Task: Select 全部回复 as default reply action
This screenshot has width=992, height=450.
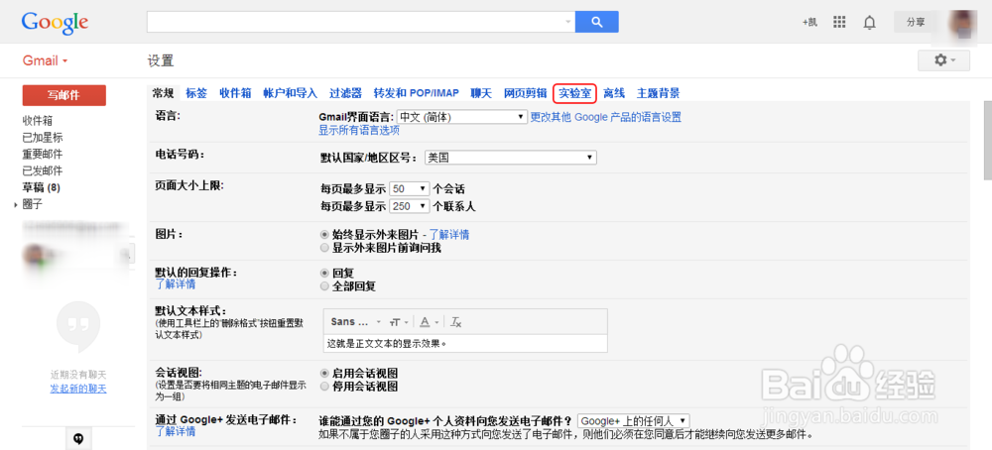Action: click(324, 286)
